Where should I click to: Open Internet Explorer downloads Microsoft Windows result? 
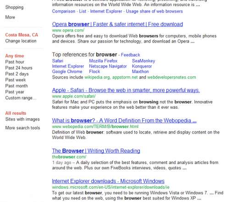[x=108, y=181]
